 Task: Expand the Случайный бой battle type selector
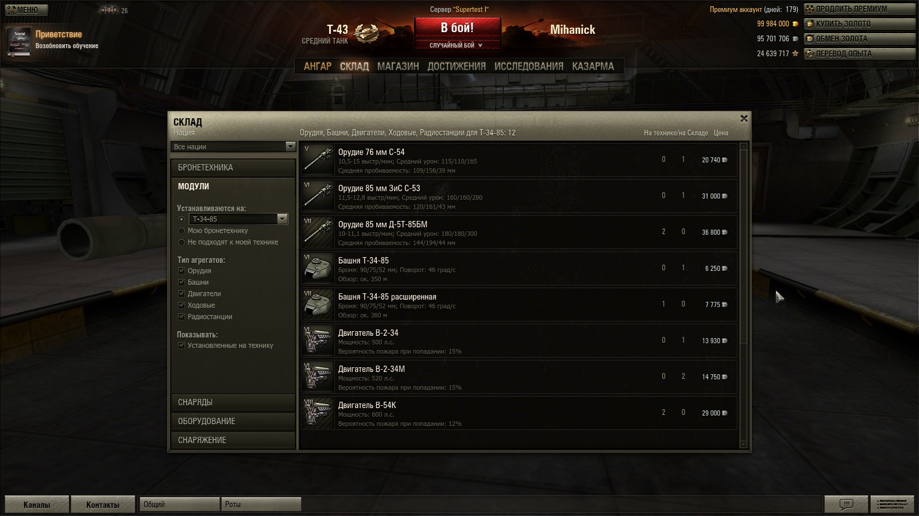(x=457, y=45)
